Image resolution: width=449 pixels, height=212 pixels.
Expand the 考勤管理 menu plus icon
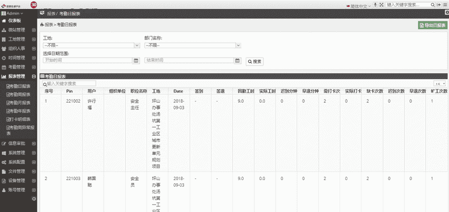tap(34, 67)
